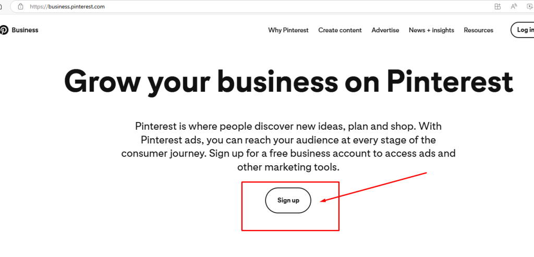
Task: Open the Why Pinterest menu
Action: tap(288, 30)
